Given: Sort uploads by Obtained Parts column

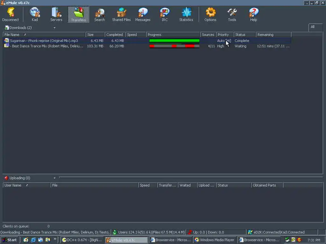Looking at the screenshot, I should (x=267, y=185).
